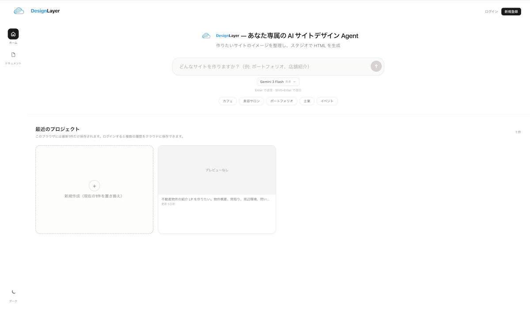Image resolution: width=530 pixels, height=309 pixels.
Task: Open the 不動産物件の紹介 LP project title
Action: click(216, 199)
